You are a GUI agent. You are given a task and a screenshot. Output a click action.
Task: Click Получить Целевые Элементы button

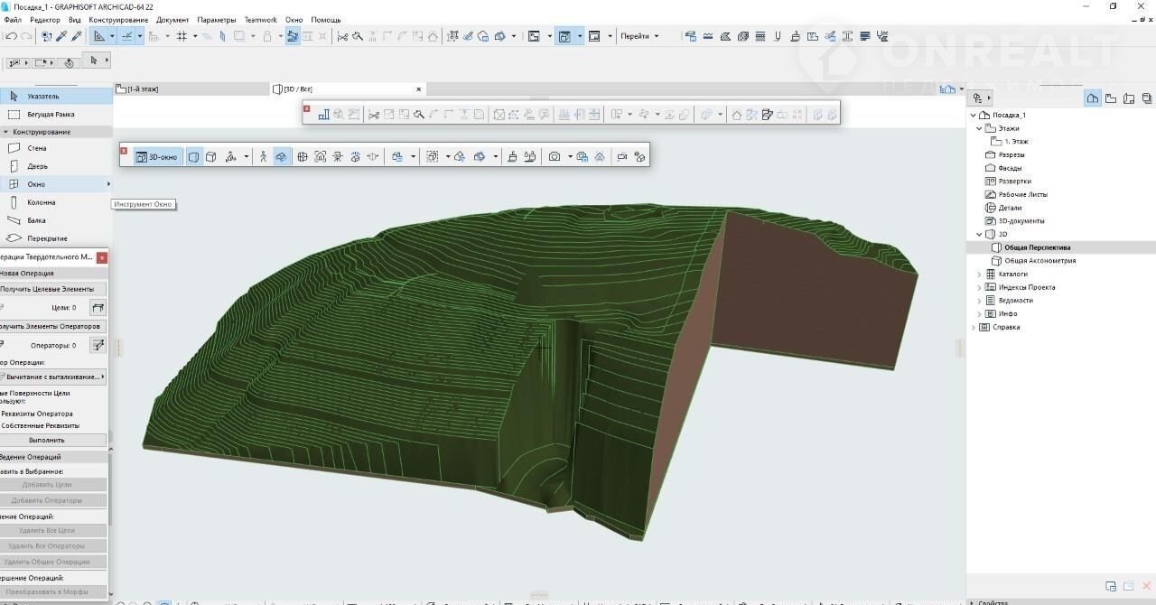[x=47, y=289]
